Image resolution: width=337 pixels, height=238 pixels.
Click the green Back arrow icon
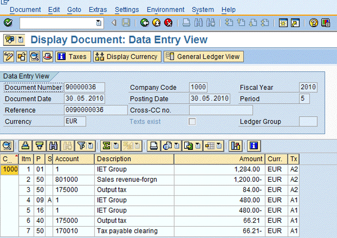[x=145, y=22]
